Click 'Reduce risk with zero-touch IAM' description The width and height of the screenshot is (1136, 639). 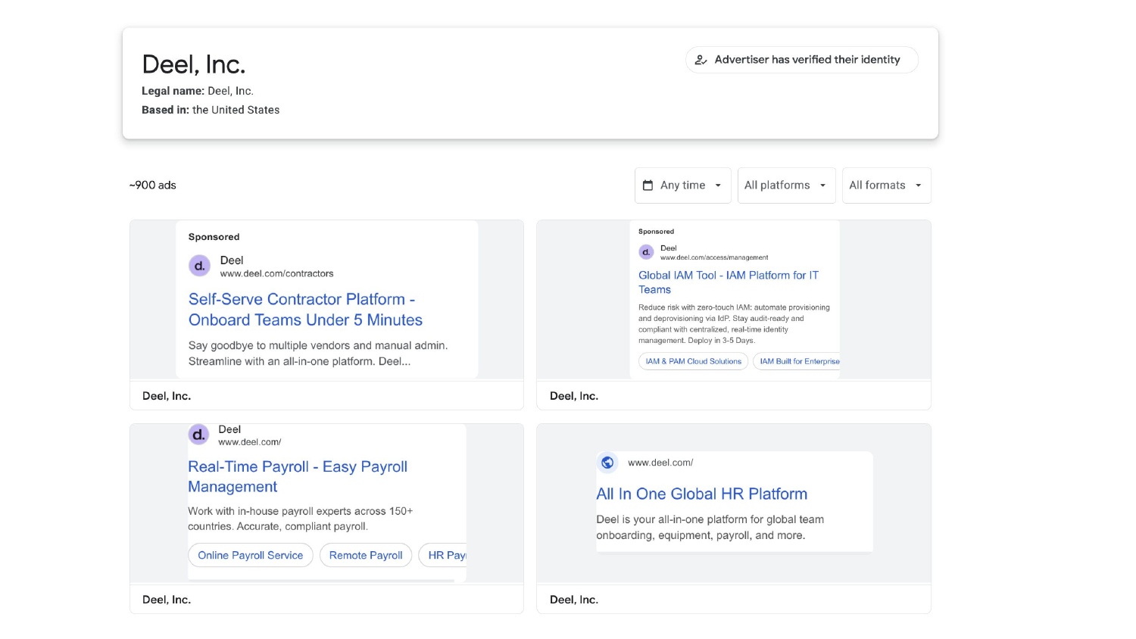click(734, 324)
